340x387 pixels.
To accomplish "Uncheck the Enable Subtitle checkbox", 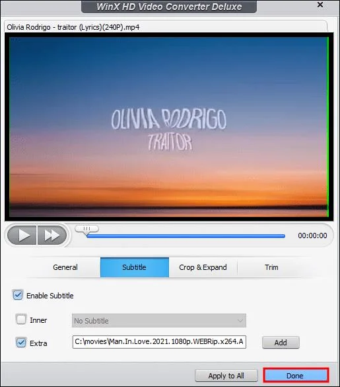I will tap(18, 295).
